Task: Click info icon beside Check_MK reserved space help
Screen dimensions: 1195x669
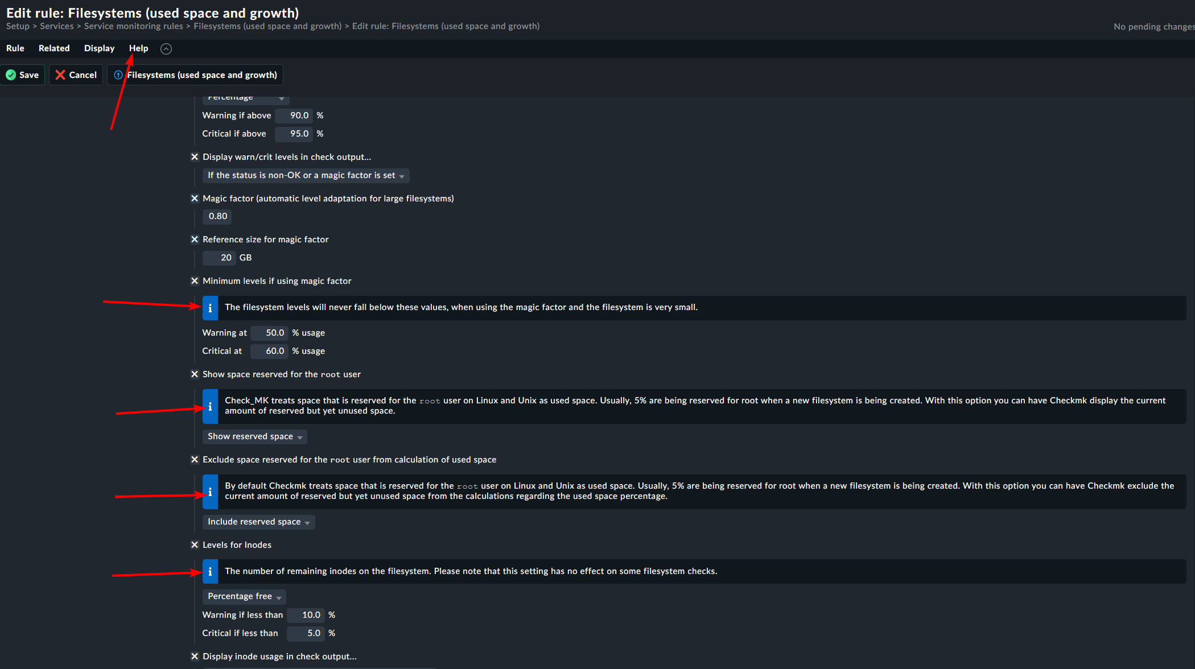Action: pyautogui.click(x=210, y=406)
